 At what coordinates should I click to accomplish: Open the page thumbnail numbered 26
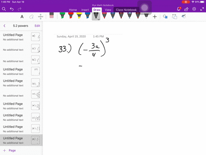pyautogui.click(x=36, y=60)
